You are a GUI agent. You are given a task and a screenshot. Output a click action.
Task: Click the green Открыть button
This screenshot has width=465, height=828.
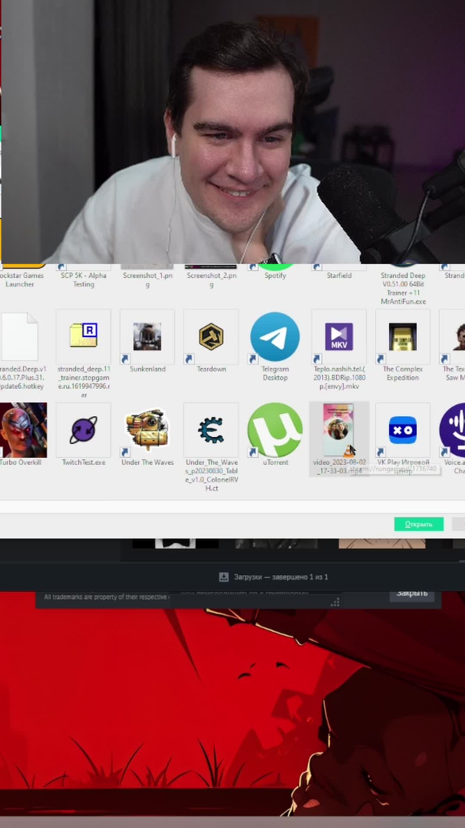click(x=418, y=524)
